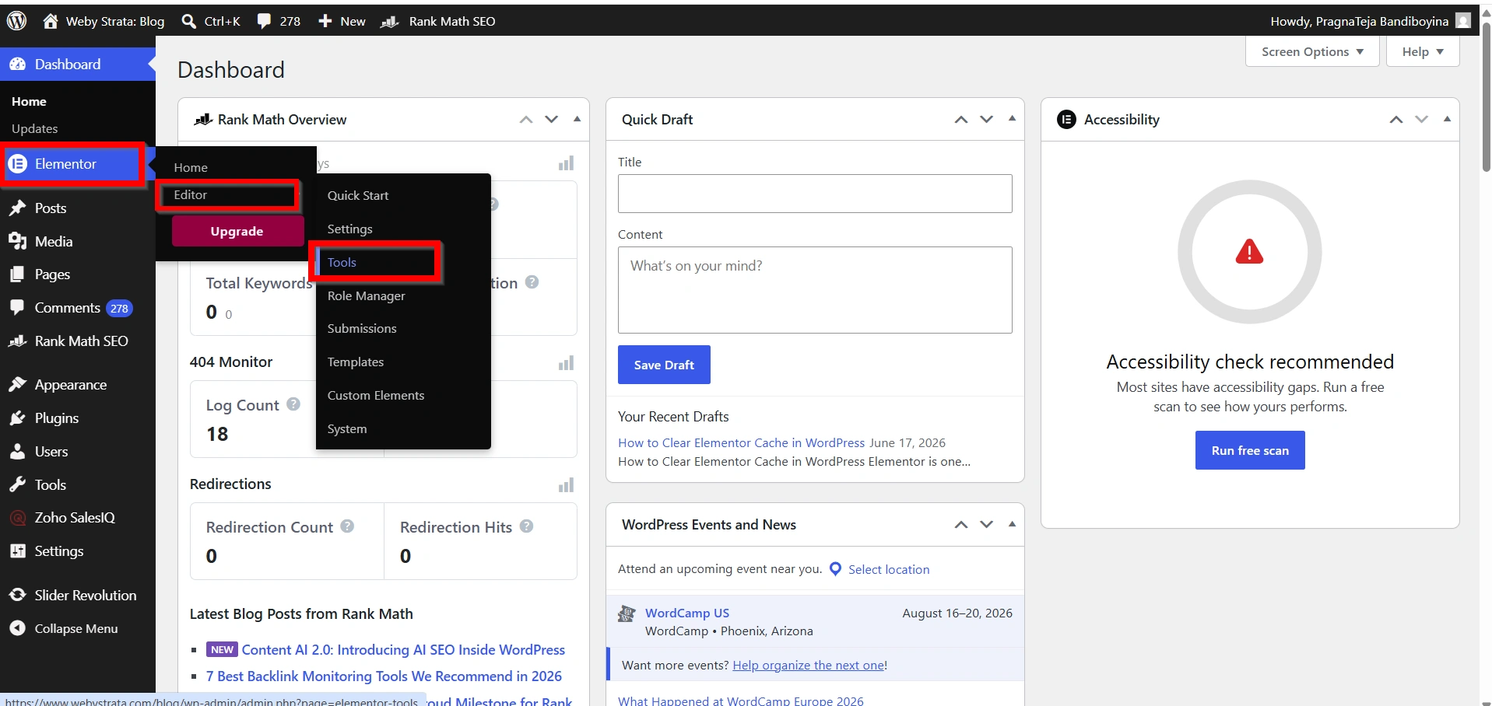Screen dimensions: 1492x706
Task: Click the user avatar beside Howdy greeting
Action: pyautogui.click(x=1463, y=21)
